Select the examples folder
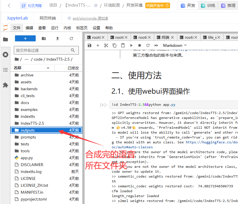This screenshot has width=238, height=204. pyautogui.click(x=46, y=109)
